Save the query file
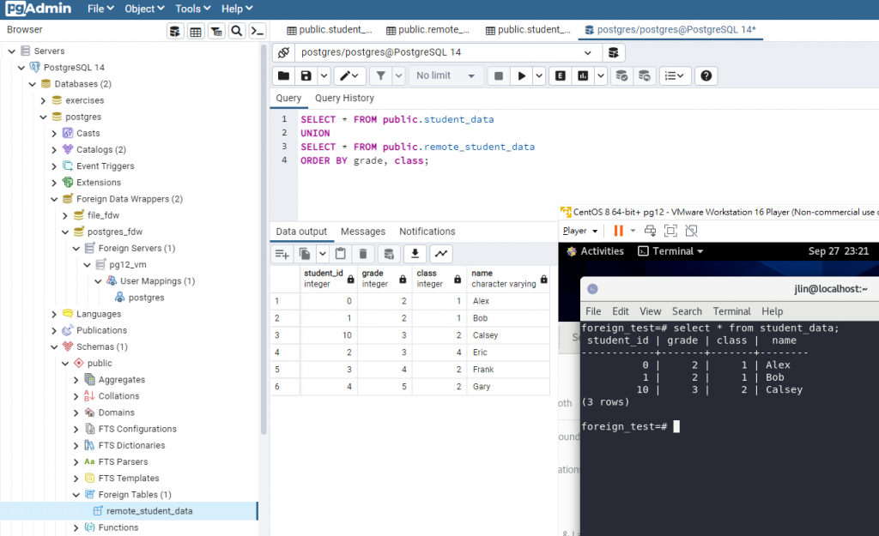 click(x=306, y=75)
